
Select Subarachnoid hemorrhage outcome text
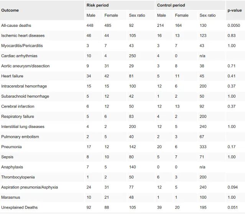[25, 96]
